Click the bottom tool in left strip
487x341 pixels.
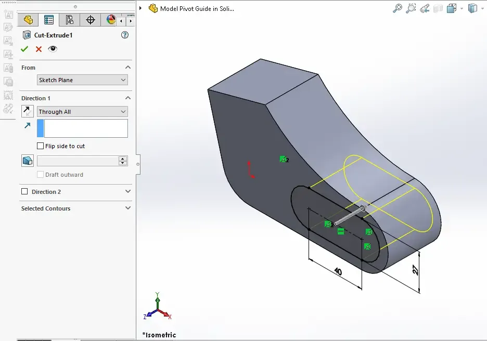8,109
